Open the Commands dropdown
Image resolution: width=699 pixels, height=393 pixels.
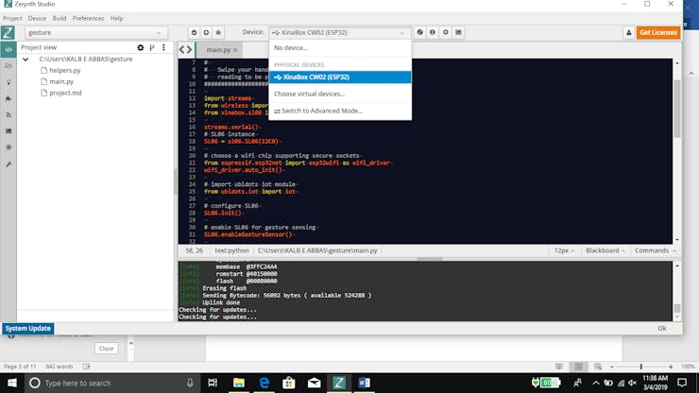click(655, 250)
